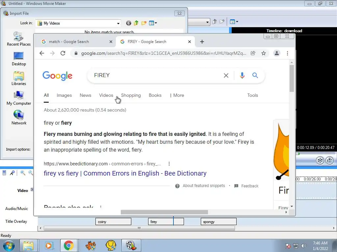Select Network in Import File sidebar
The image size is (337, 252).
(19, 117)
